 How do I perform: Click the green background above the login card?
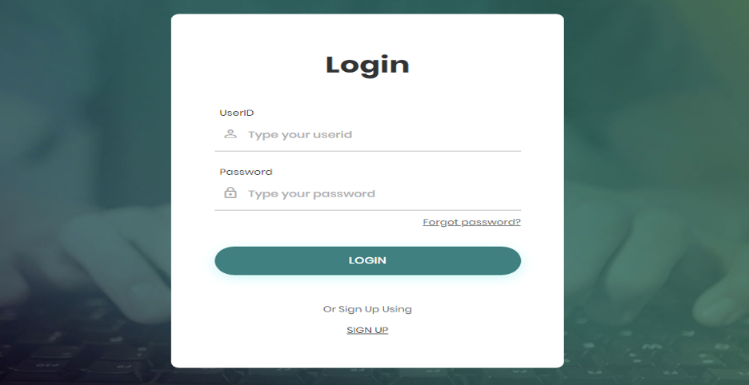367,6
